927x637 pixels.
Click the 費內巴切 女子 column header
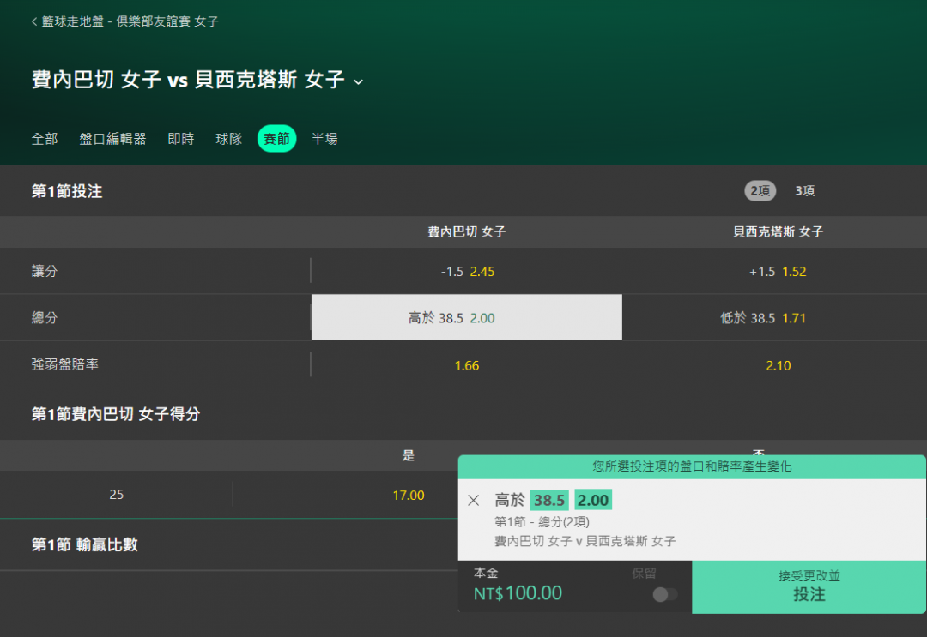click(x=466, y=232)
